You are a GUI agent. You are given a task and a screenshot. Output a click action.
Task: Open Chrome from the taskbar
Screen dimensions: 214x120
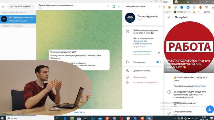click(x=114, y=118)
